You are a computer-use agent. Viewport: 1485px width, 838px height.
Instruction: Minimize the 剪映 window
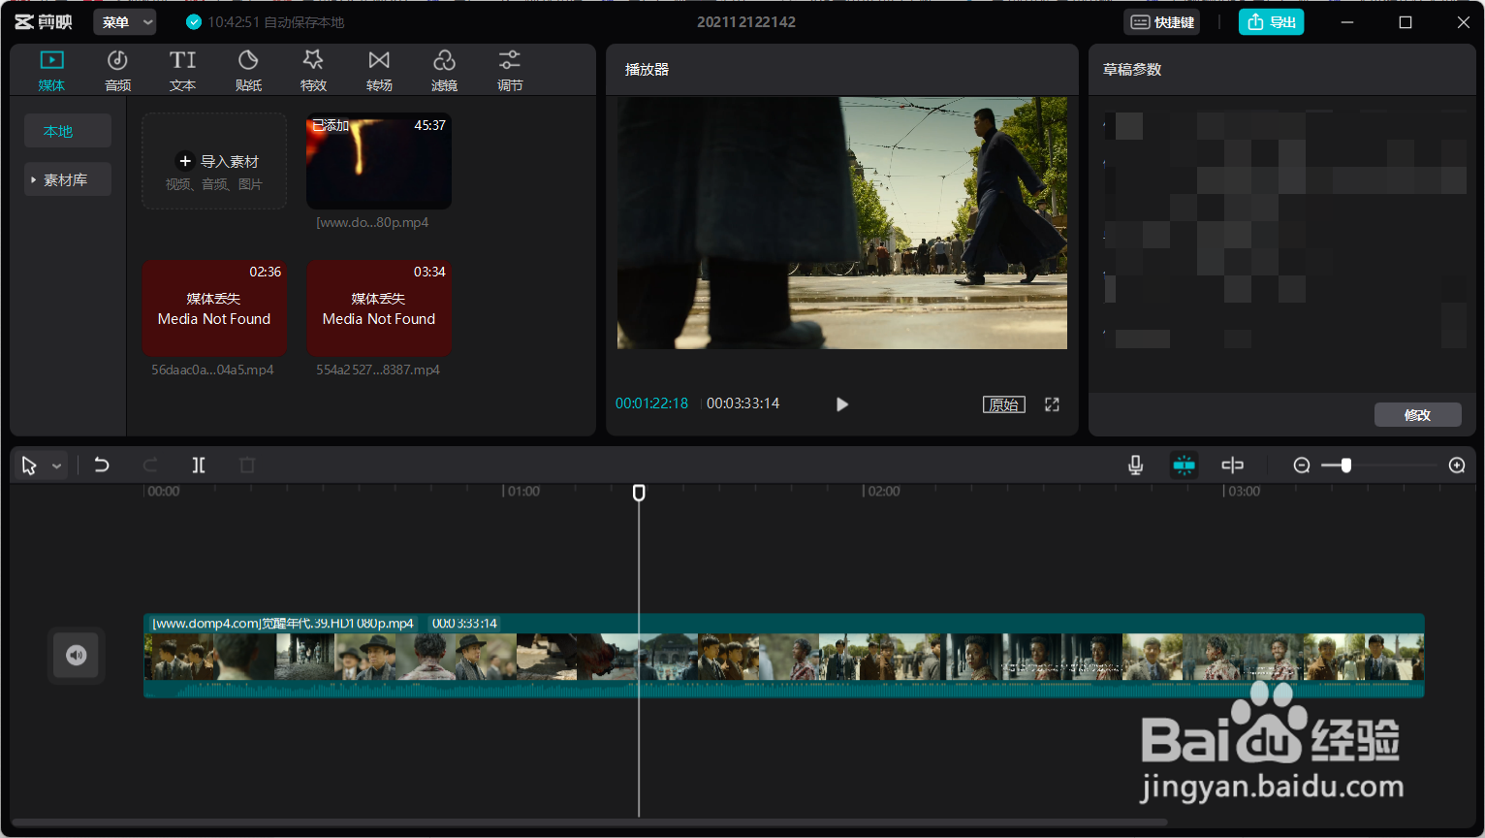(1347, 22)
